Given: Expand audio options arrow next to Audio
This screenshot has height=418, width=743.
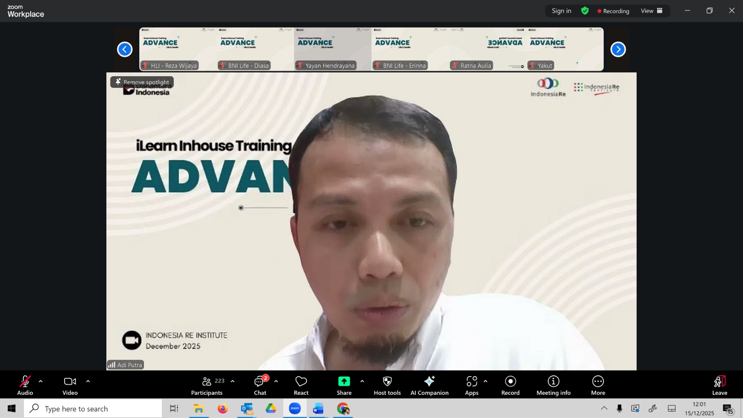Looking at the screenshot, I should point(41,381).
